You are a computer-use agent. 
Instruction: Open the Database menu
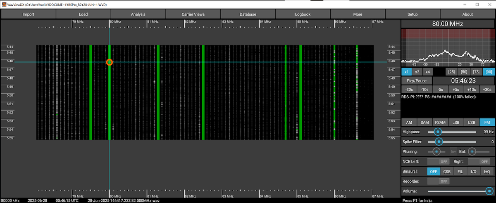tap(248, 14)
